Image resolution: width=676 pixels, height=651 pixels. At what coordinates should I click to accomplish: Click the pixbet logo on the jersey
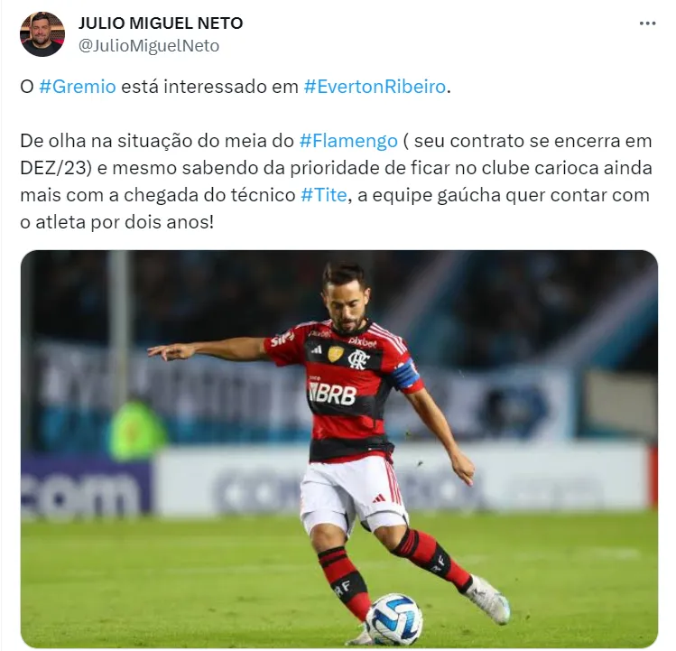(x=362, y=341)
